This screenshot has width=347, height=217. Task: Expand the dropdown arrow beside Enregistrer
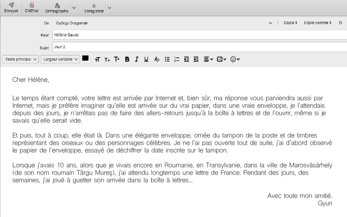(109, 7)
